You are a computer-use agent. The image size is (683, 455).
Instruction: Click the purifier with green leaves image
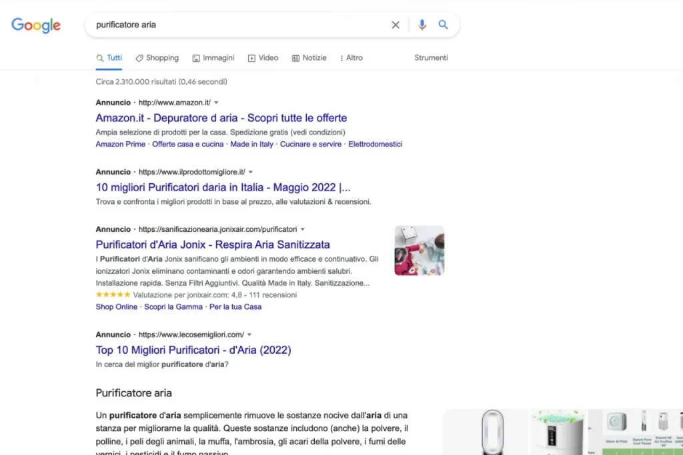(558, 432)
